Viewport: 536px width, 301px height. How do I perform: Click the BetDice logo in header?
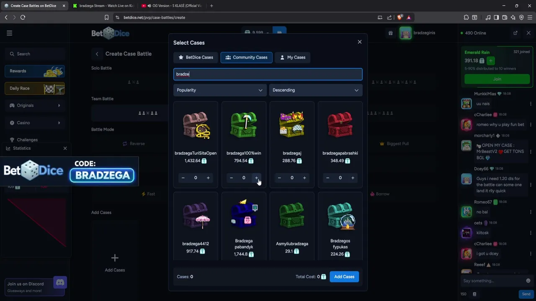(x=111, y=33)
